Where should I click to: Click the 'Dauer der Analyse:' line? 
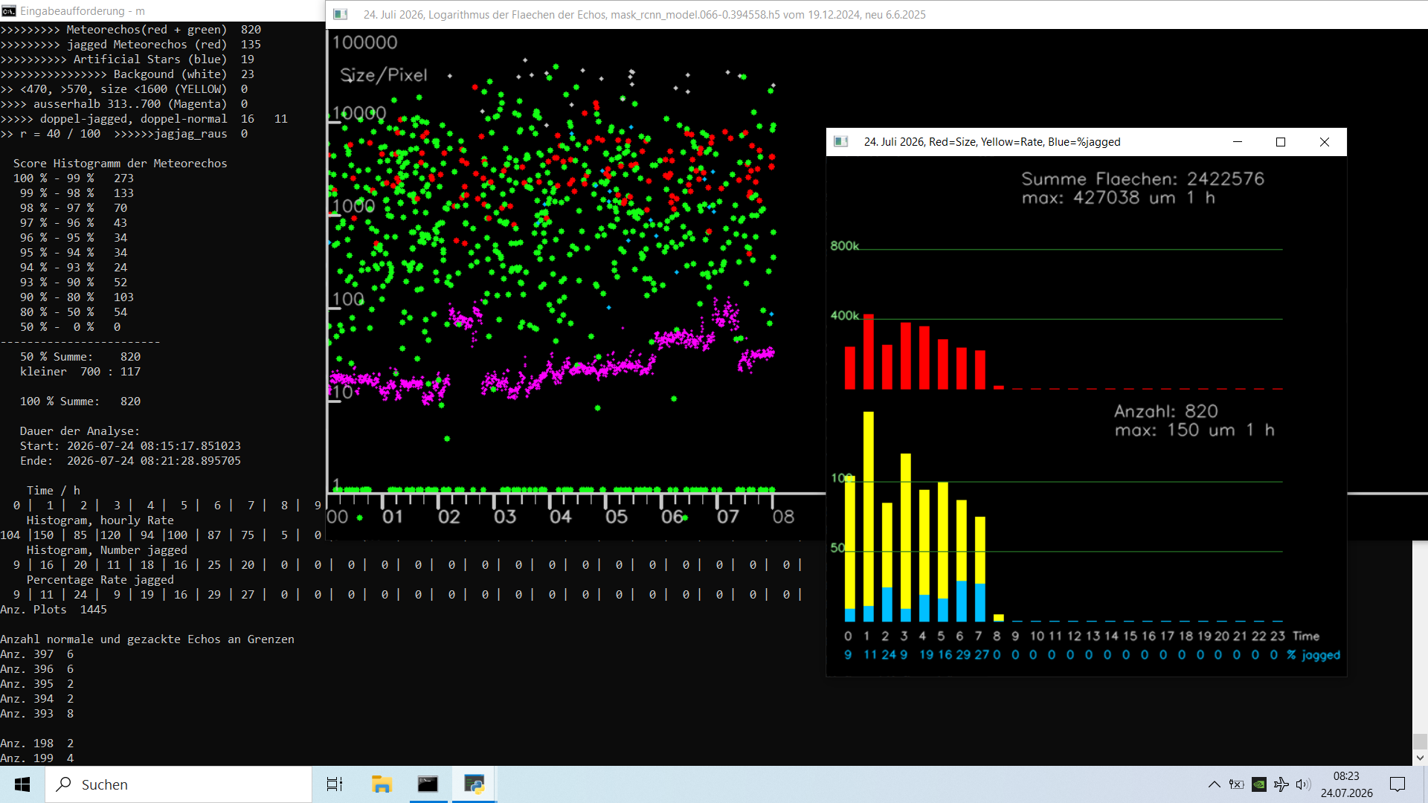point(80,431)
